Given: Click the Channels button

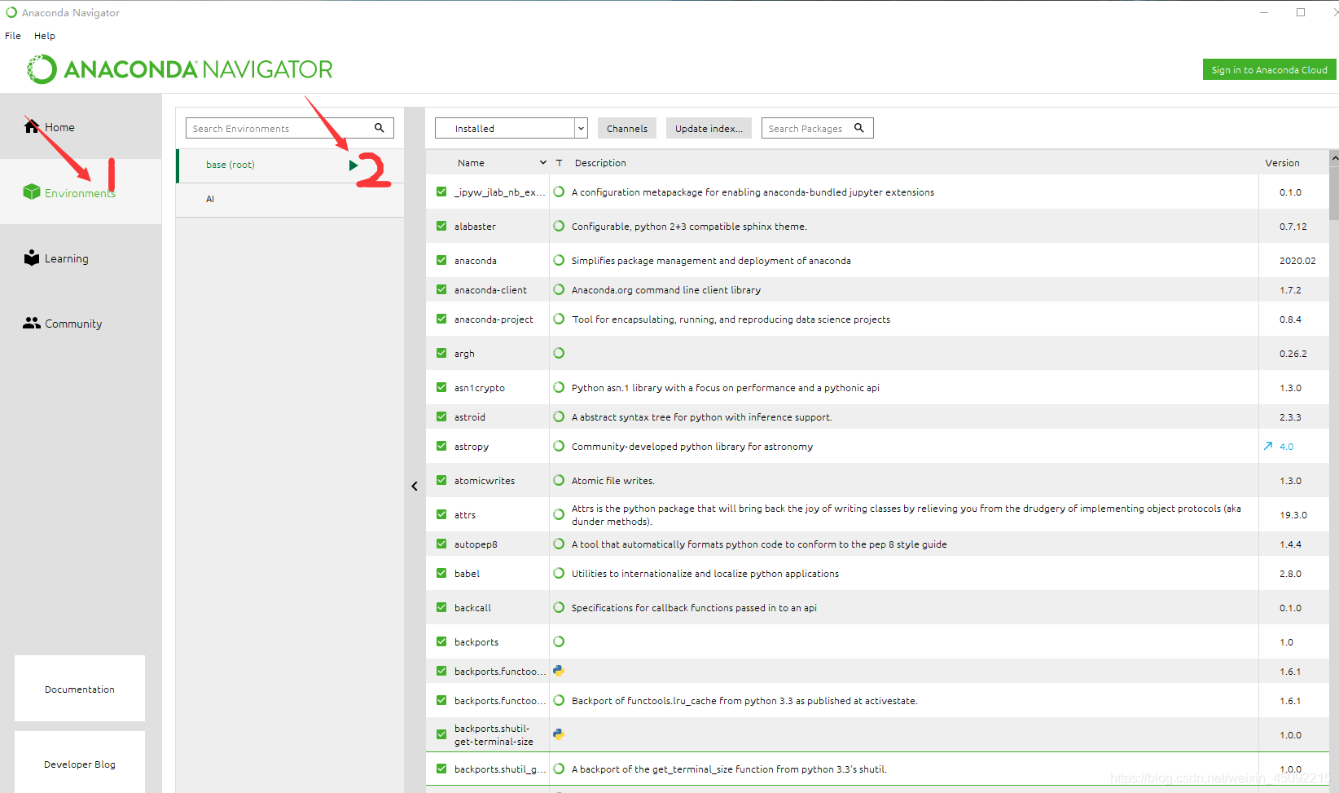Looking at the screenshot, I should coord(627,128).
